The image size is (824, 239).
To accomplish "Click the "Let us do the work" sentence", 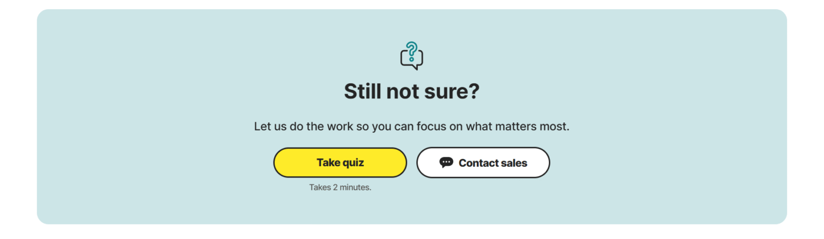I will pyautogui.click(x=411, y=127).
